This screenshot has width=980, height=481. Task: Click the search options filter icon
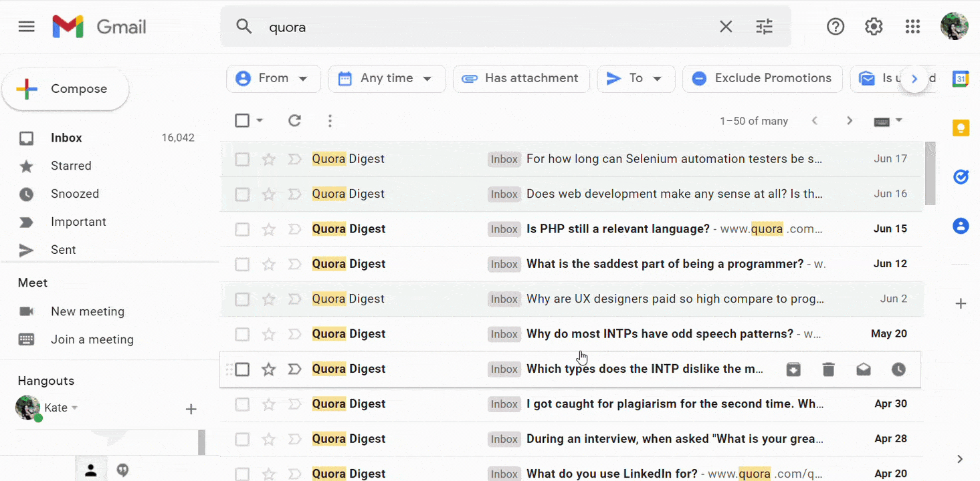(764, 27)
